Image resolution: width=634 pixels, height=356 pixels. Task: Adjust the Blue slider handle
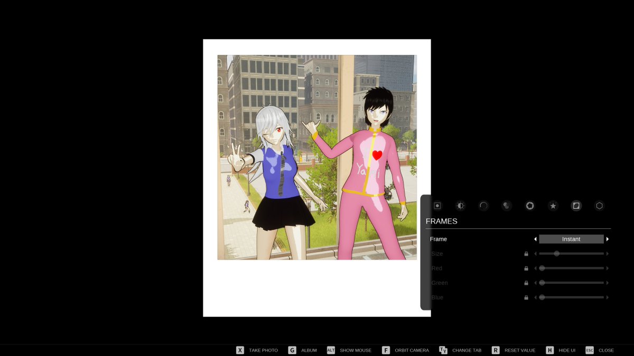pos(542,297)
